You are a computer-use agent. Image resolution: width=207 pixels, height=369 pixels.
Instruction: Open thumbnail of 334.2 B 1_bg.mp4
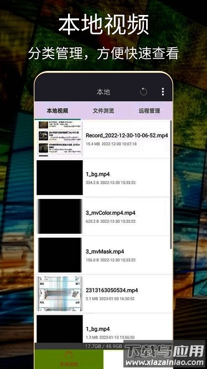[60, 178]
